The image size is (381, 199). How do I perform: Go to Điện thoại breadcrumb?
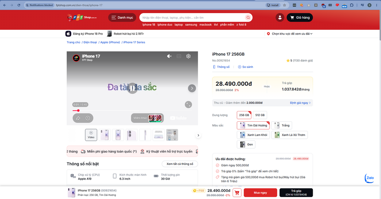pos(90,42)
